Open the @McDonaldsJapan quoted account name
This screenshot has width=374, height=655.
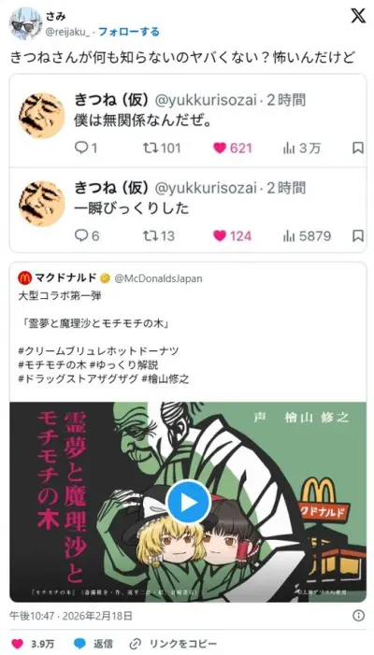[158, 278]
